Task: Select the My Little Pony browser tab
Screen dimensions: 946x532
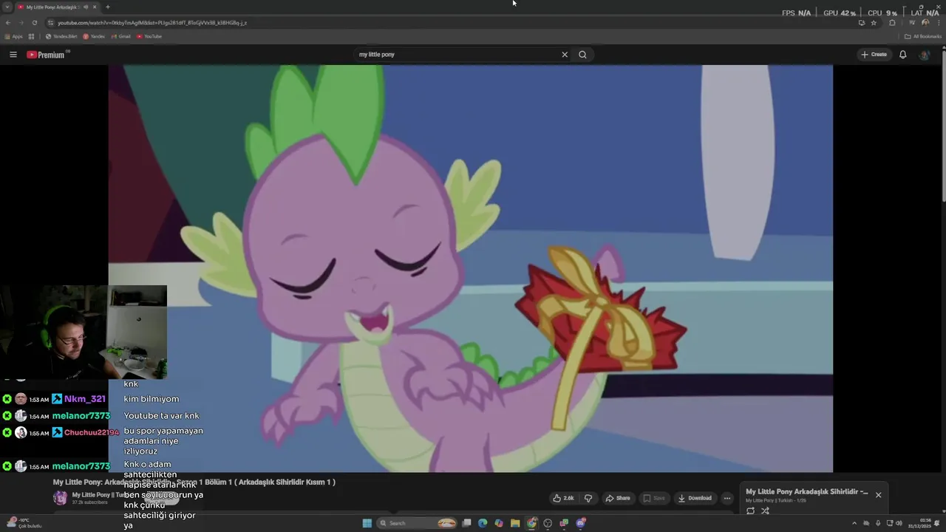Action: tap(52, 7)
